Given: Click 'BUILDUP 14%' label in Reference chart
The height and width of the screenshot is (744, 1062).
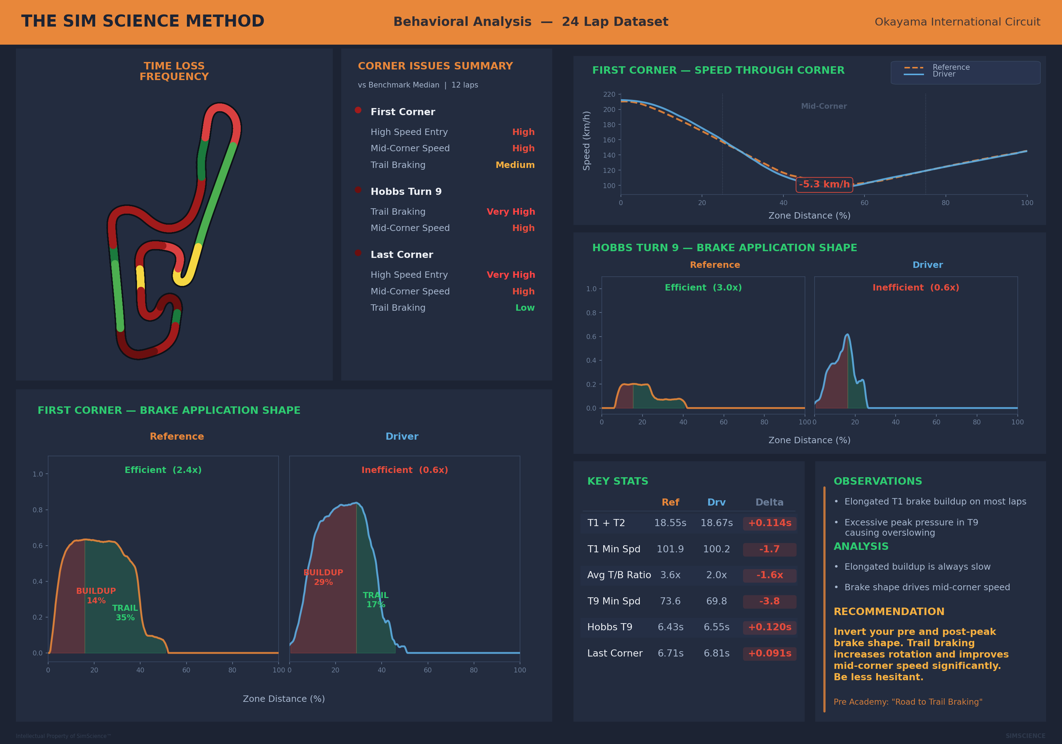Looking at the screenshot, I should (x=96, y=596).
